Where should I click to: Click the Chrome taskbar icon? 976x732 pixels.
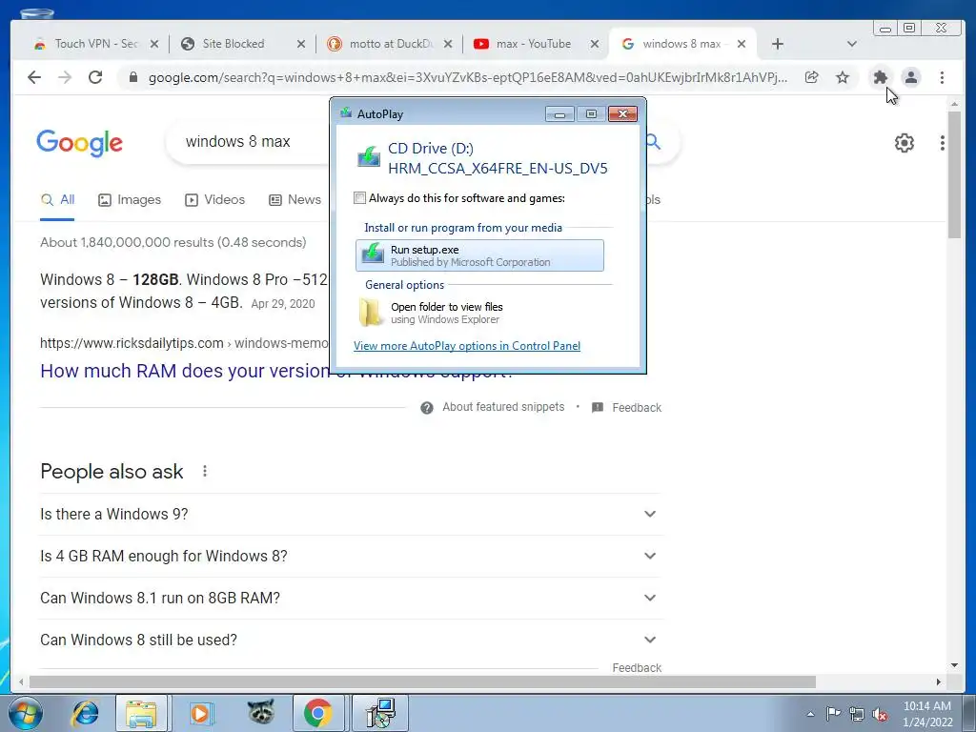(318, 713)
